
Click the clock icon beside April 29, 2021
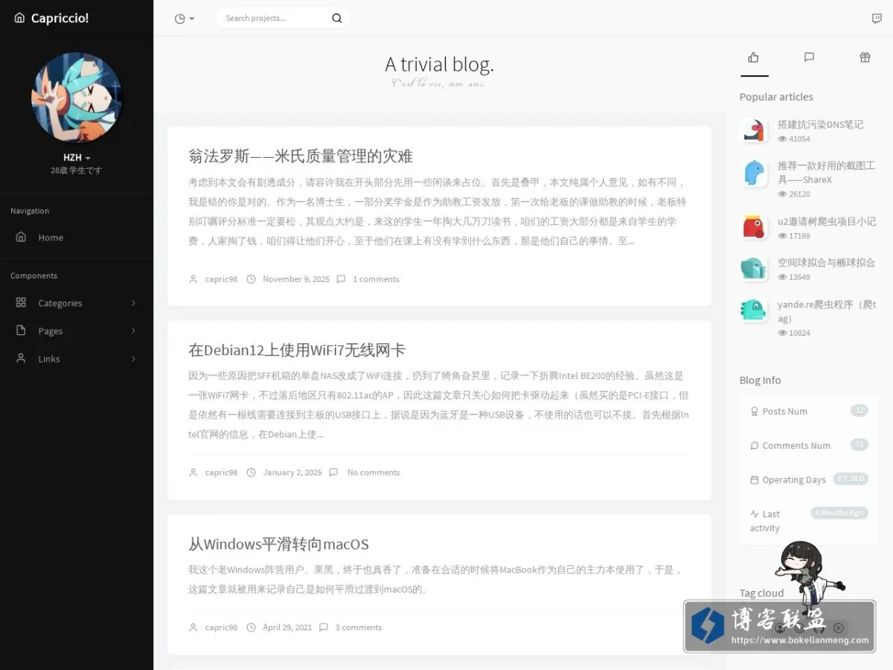[251, 628]
